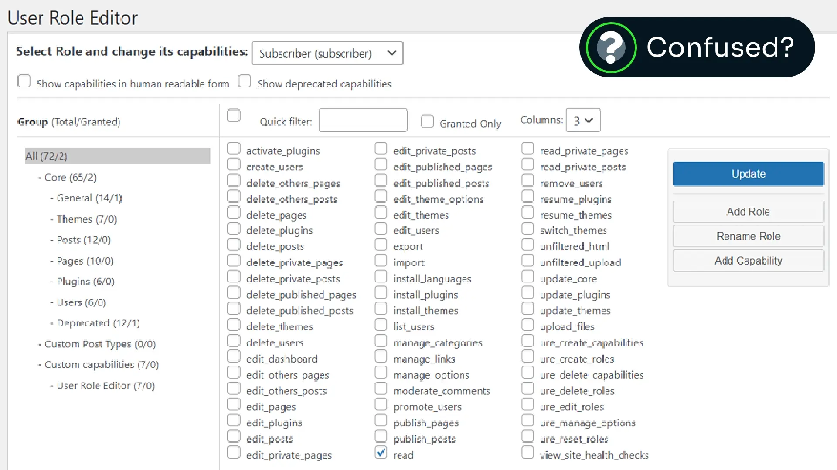Click the Update button
837x470 pixels.
point(748,174)
